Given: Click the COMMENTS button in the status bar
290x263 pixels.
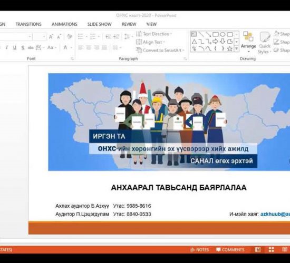Looking at the screenshot, I should click(x=230, y=250).
